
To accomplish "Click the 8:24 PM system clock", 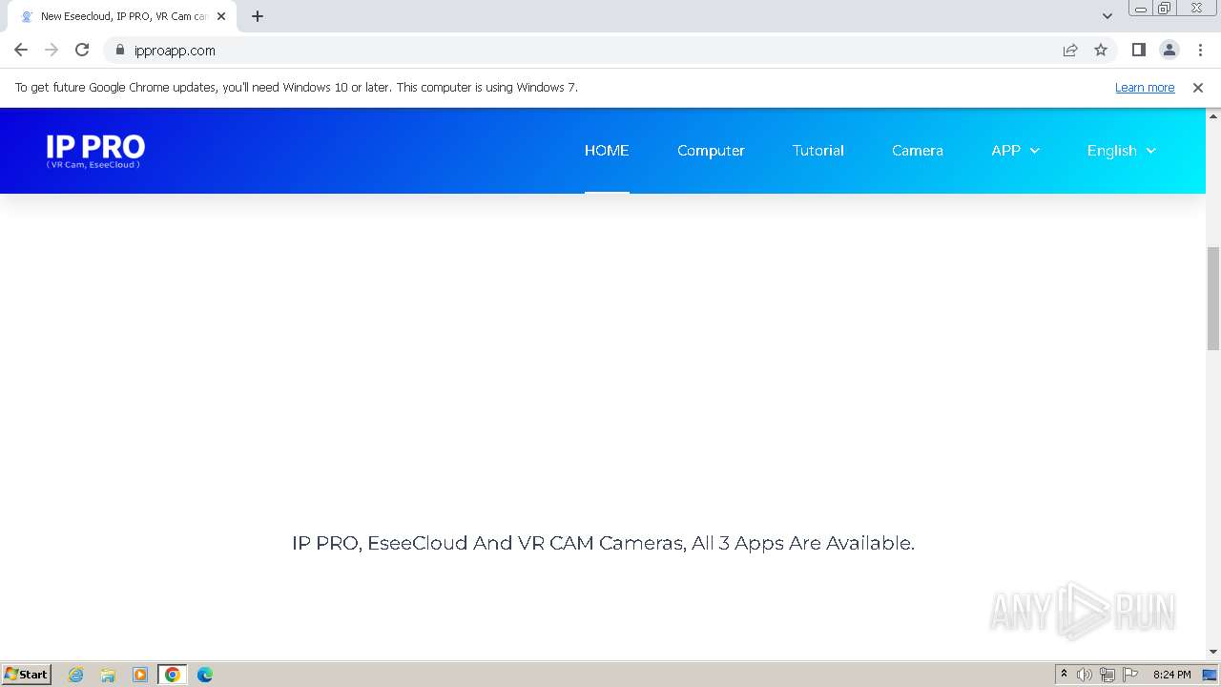I will [x=1171, y=675].
